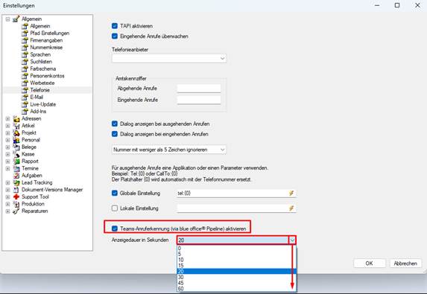
Task: Select 10 seconds in the dropdown list
Action: pyautogui.click(x=236, y=260)
